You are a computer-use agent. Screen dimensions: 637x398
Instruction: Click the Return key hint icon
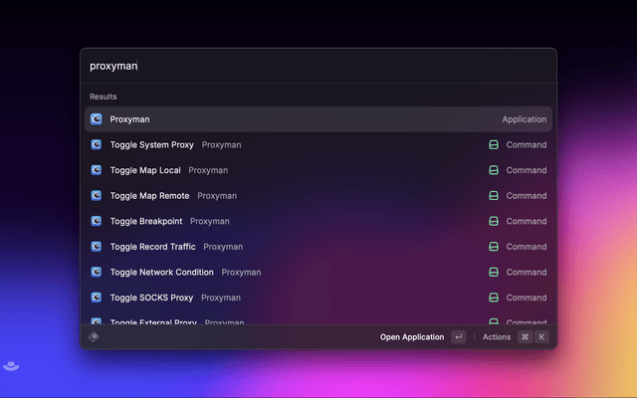[x=458, y=337]
